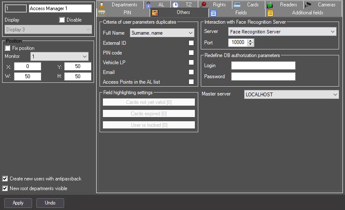Enable the Fix position checkbox
This screenshot has width=345, height=210.
(8, 48)
